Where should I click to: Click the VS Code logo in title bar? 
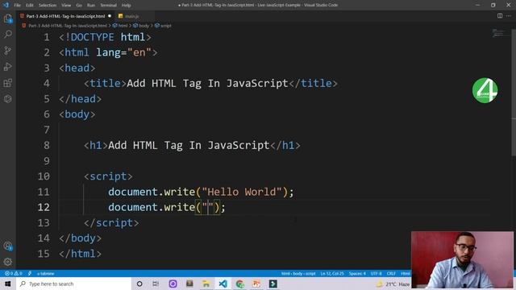tap(6, 5)
